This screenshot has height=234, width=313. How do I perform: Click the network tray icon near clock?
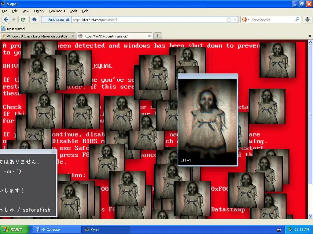coord(290,229)
